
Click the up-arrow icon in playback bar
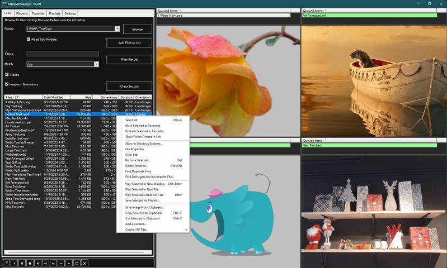coord(61,263)
